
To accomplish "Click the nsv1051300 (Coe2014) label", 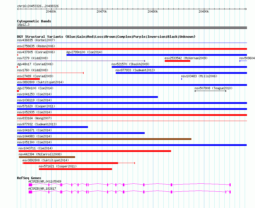I will point(34,142).
